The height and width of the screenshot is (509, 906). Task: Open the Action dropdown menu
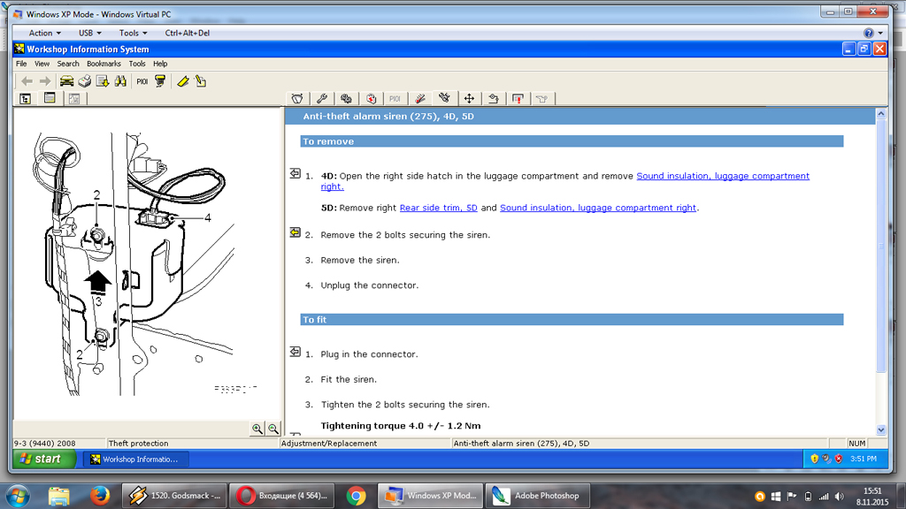44,33
